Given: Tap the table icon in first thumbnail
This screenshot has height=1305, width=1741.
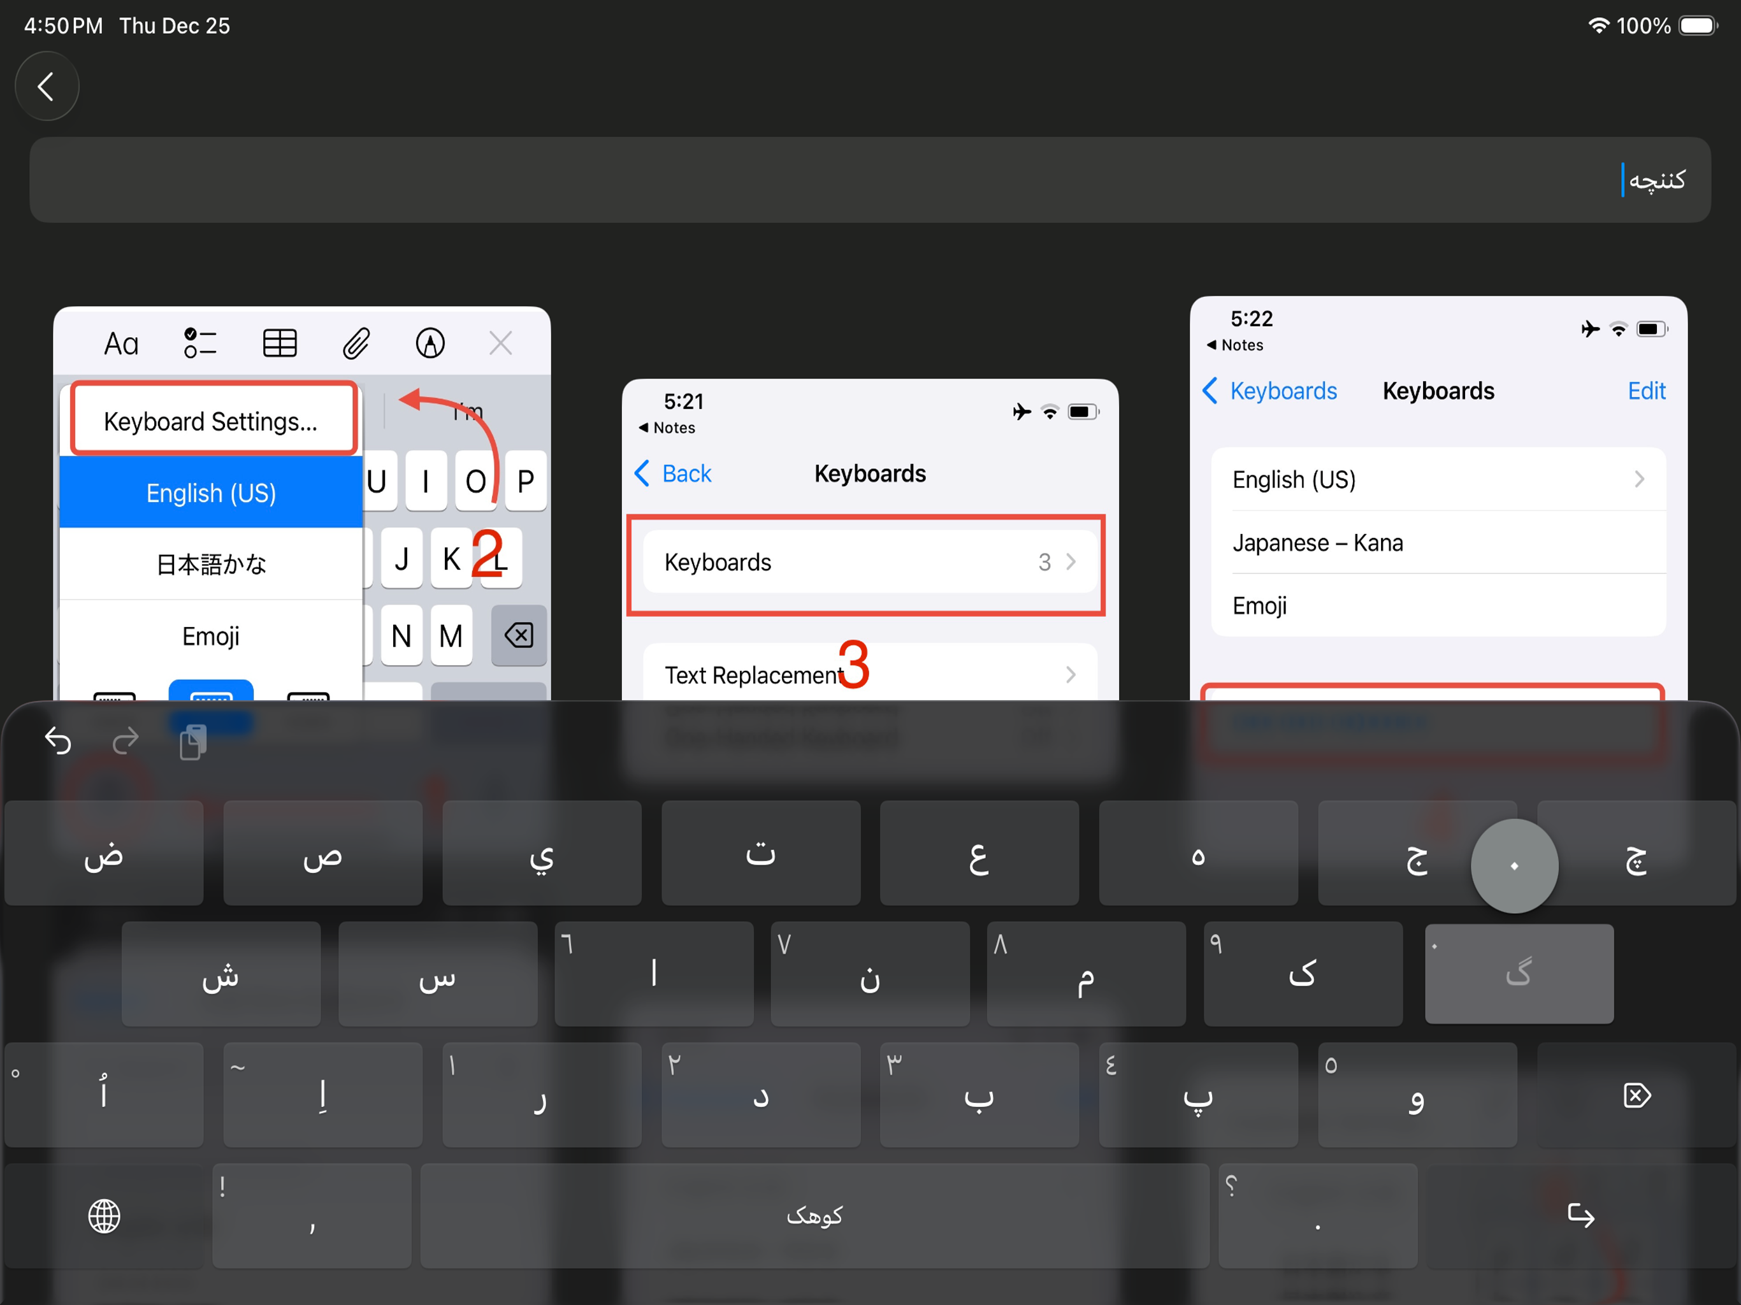Looking at the screenshot, I should 279,343.
